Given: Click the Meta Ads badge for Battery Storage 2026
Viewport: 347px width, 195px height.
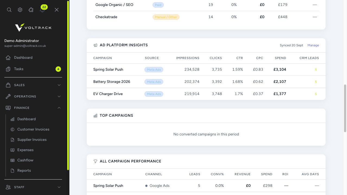Looking at the screenshot, I should [154, 82].
